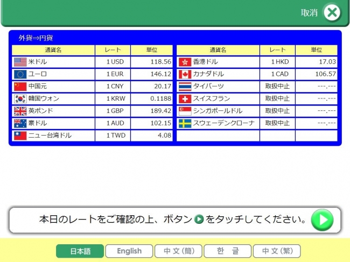The width and height of the screenshot is (350, 262).
Task: Choose the 한글 Korean language button
Action: 228,251
